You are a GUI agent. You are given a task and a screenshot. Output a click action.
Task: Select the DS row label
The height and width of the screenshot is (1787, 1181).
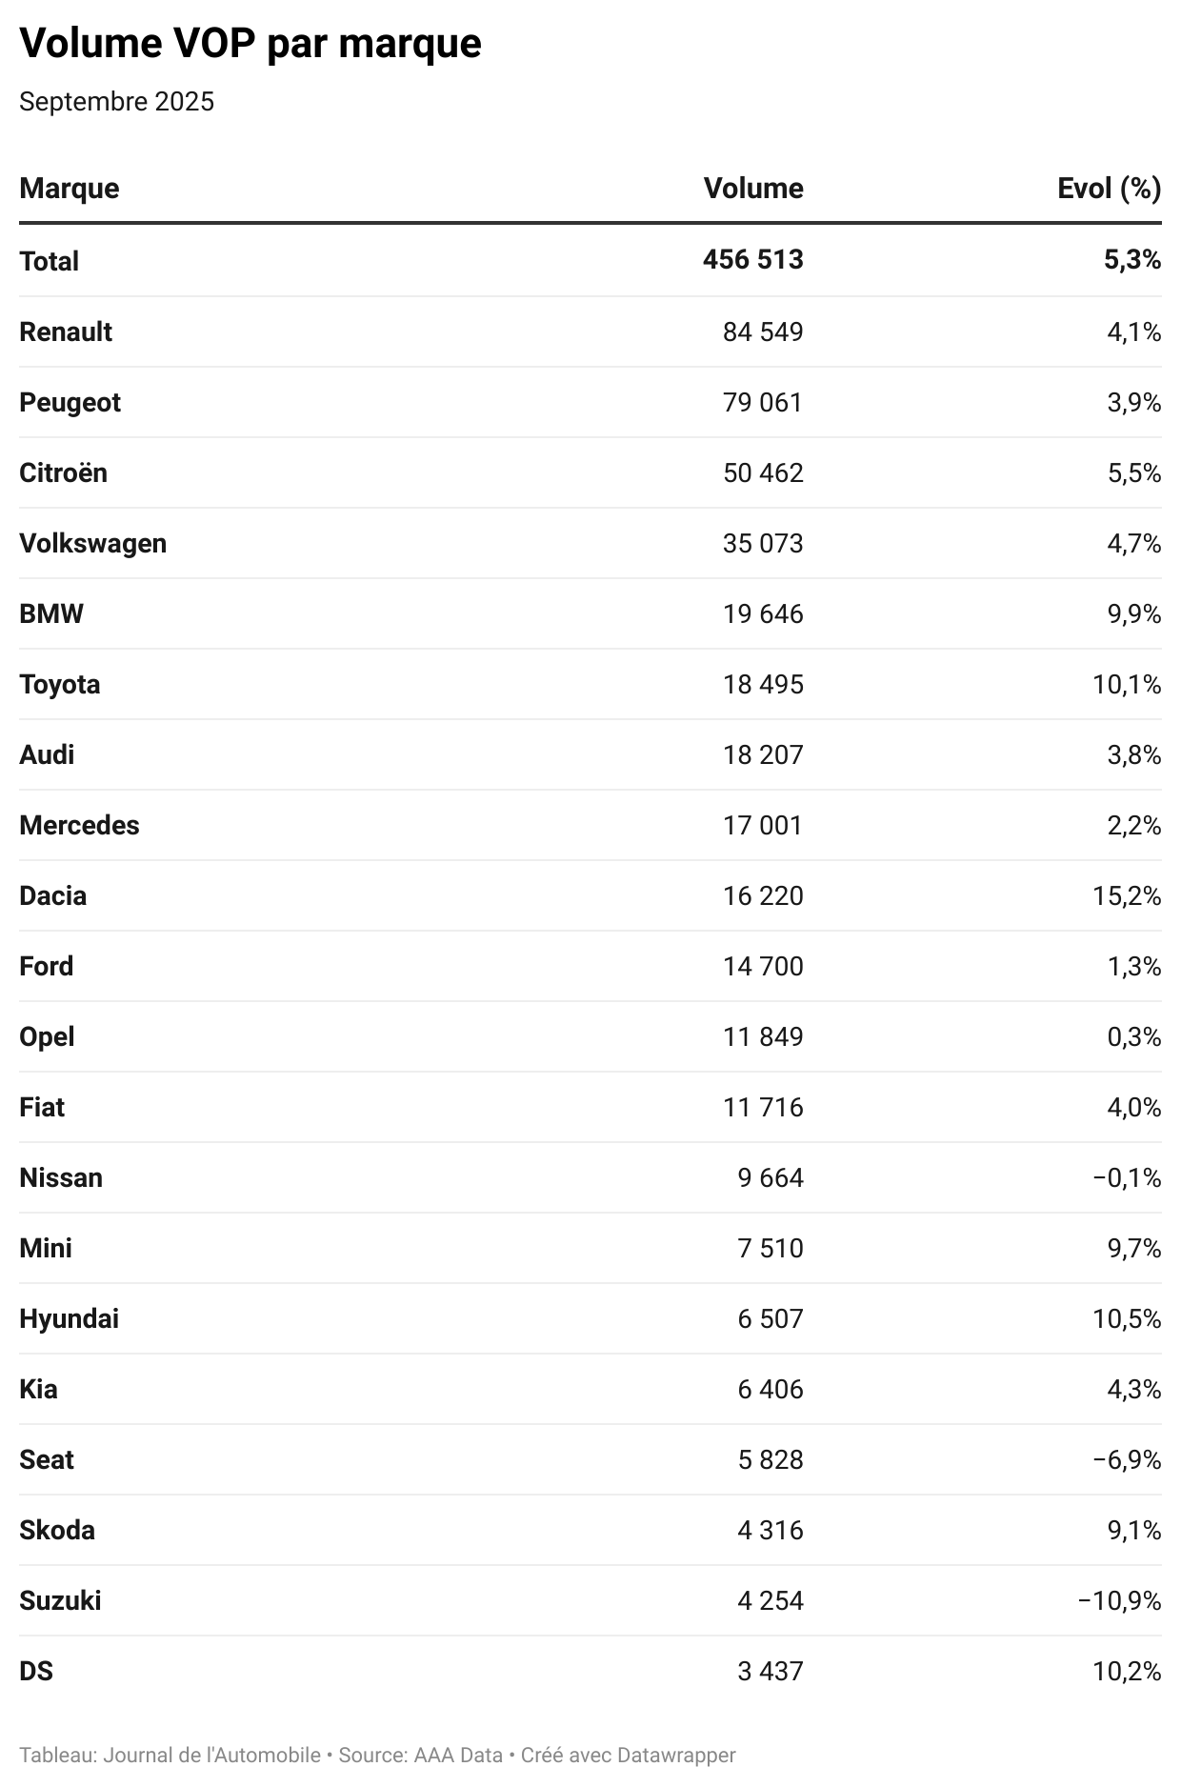click(x=36, y=1671)
